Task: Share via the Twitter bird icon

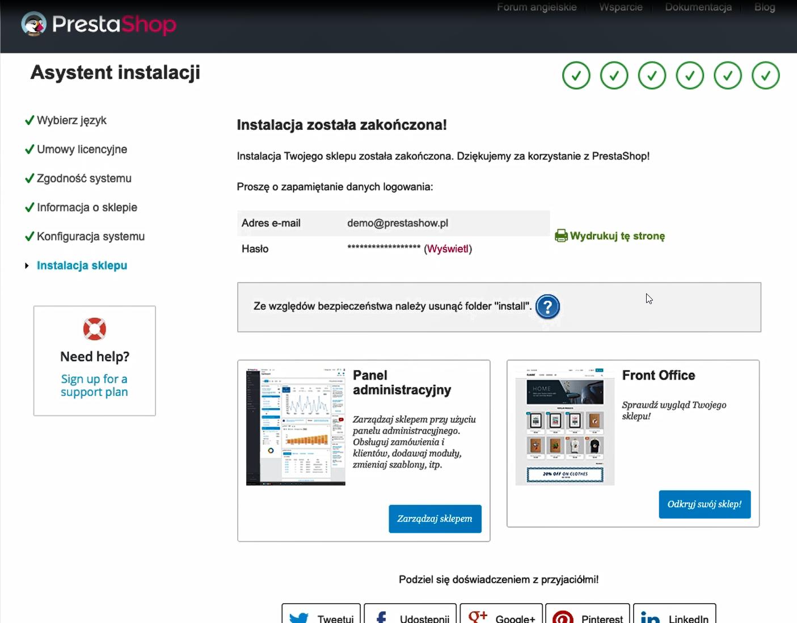Action: 299,617
